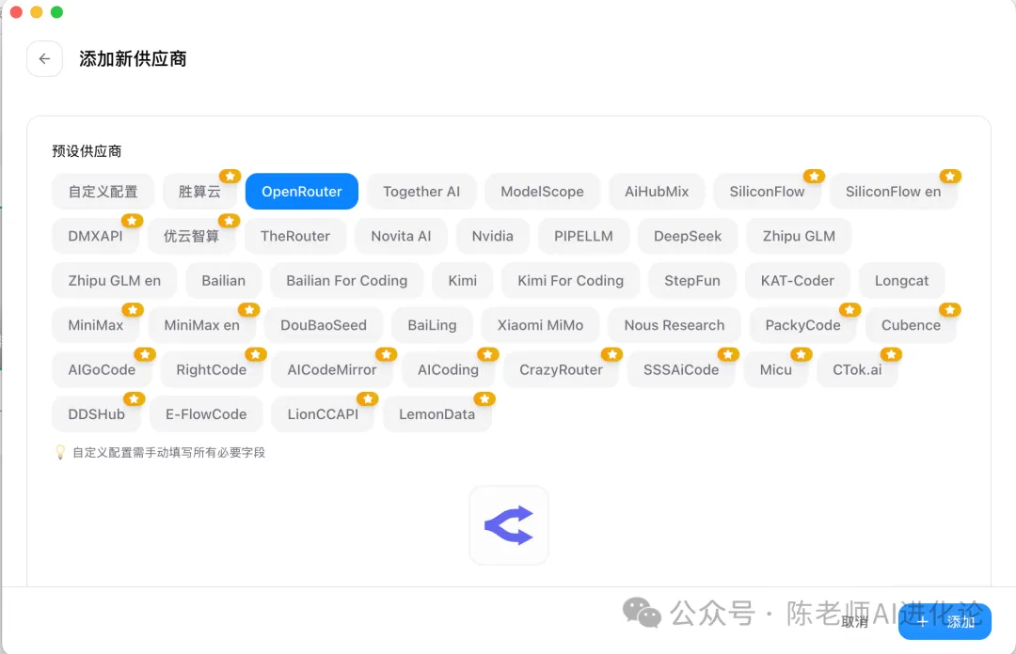
Task: Click the star badge on LemonData
Action: click(484, 398)
